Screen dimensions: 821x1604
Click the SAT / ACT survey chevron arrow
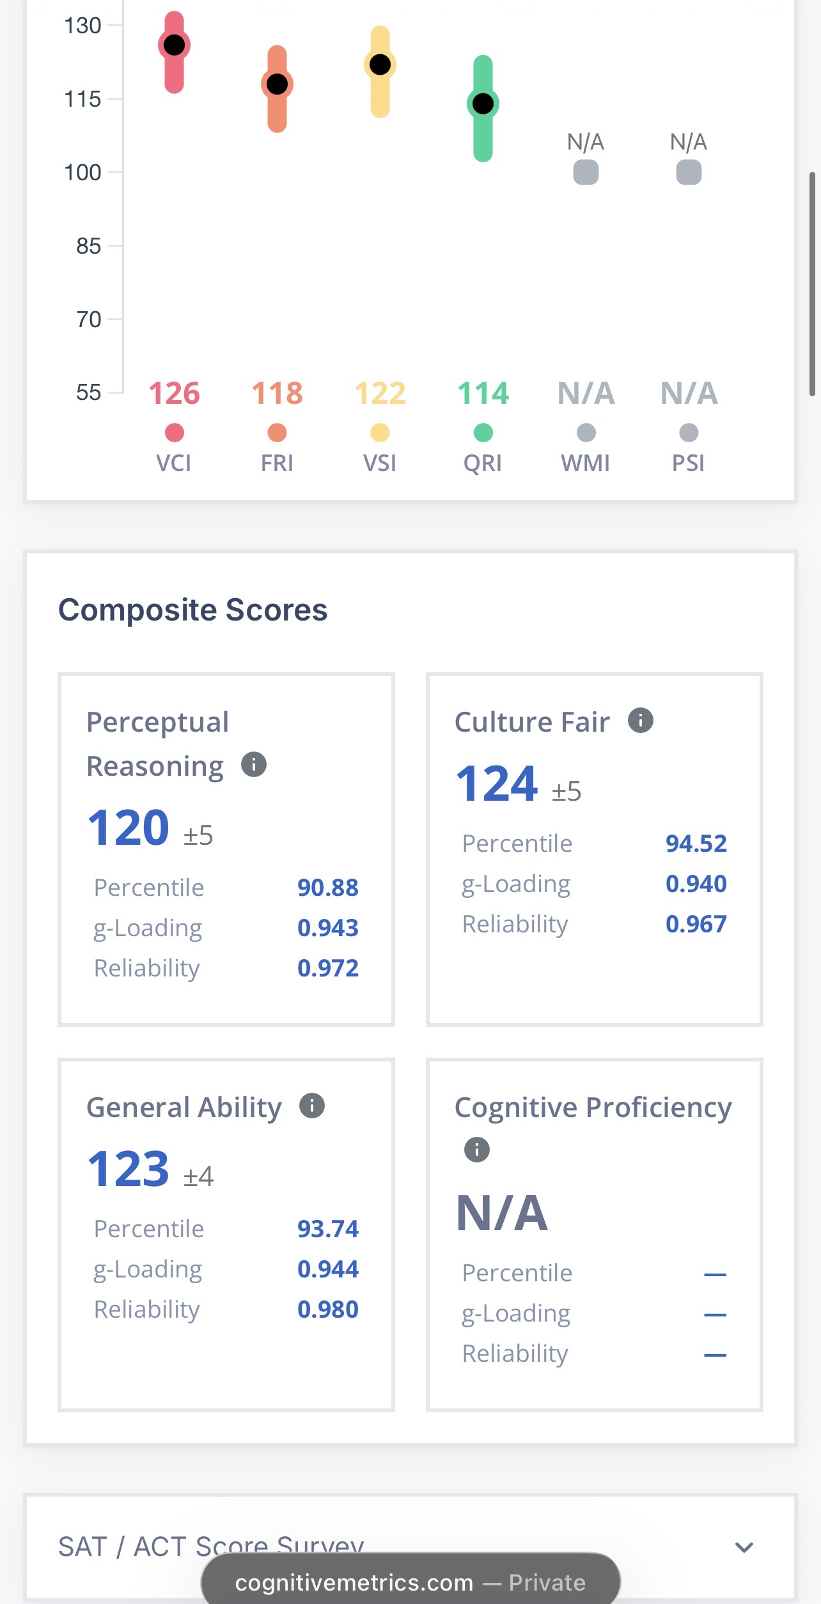(x=744, y=1547)
